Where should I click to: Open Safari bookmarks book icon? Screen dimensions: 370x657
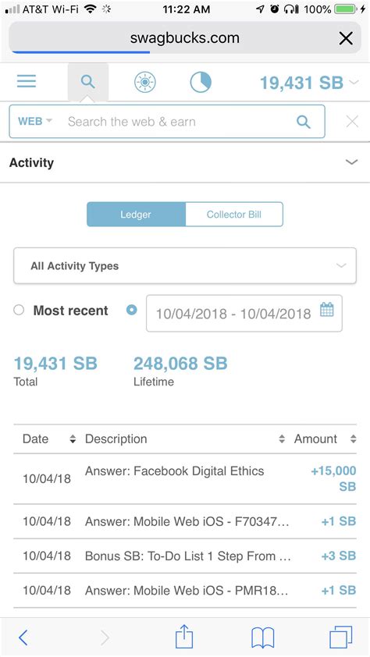tap(263, 637)
